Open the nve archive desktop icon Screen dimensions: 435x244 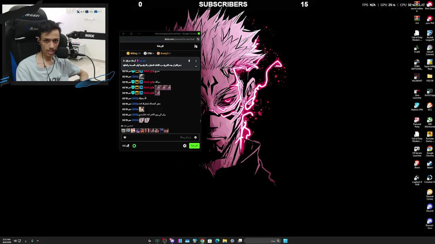pyautogui.click(x=417, y=20)
